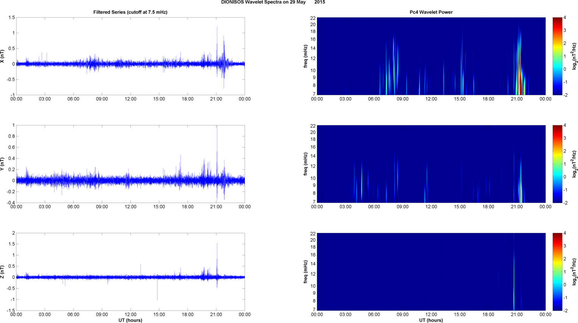Click the log2(nT²/Hz) label of the middle colorbar
578x323 pixels.
point(575,164)
